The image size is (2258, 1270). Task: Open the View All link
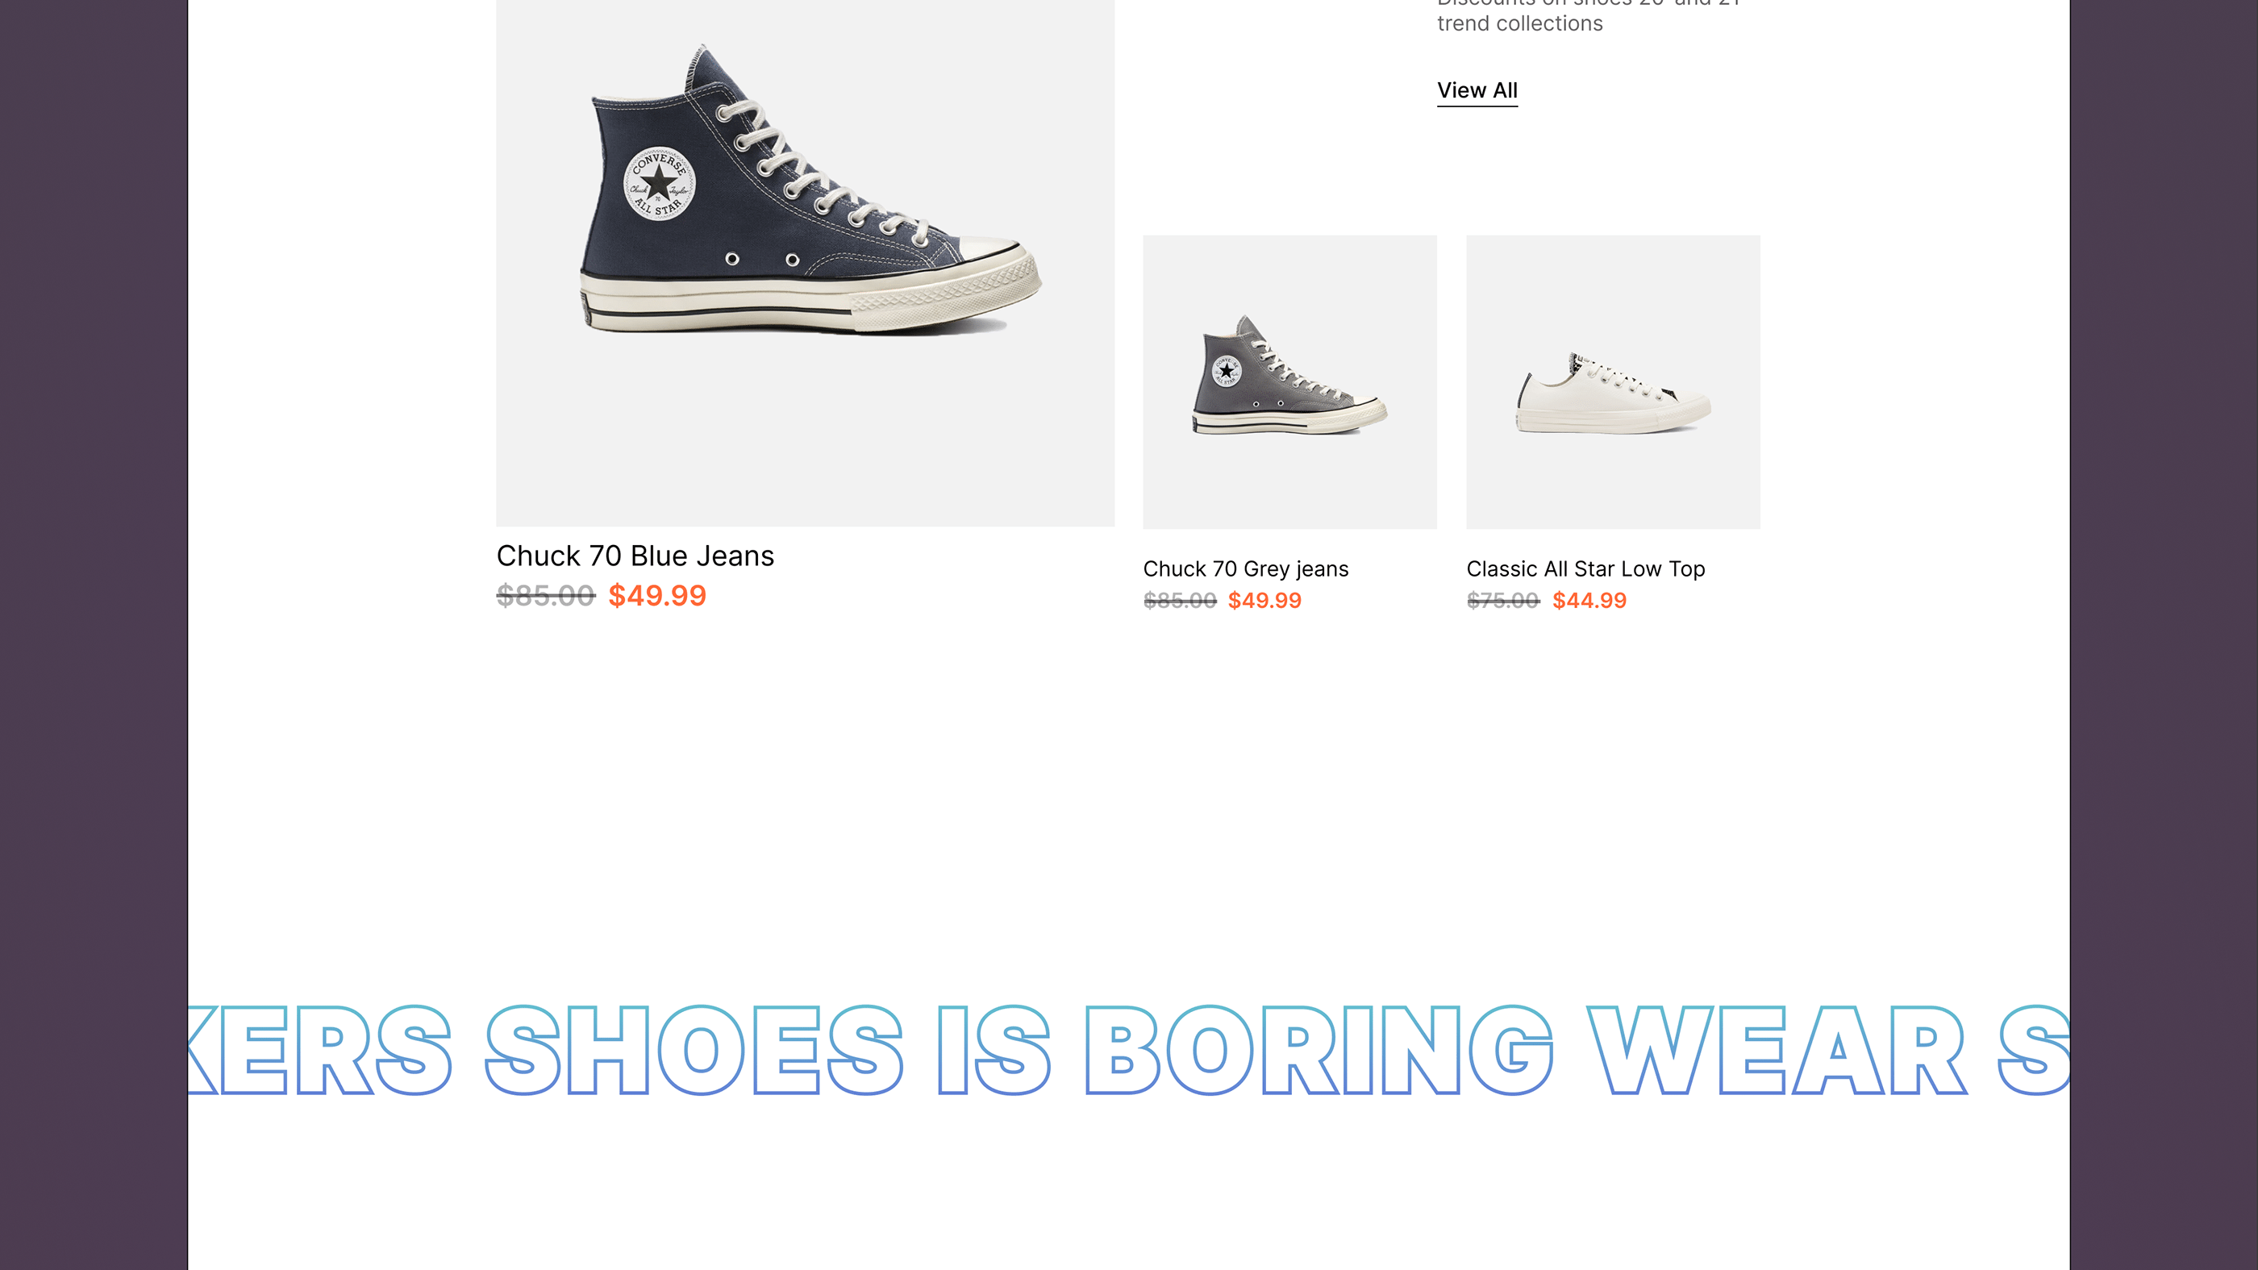point(1477,90)
